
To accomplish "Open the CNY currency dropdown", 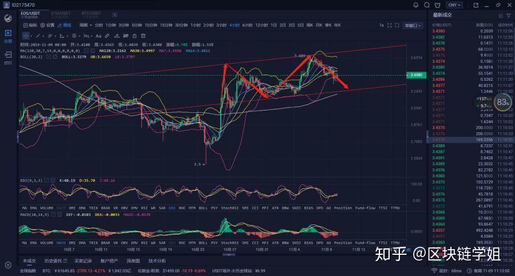I will [x=454, y=5].
